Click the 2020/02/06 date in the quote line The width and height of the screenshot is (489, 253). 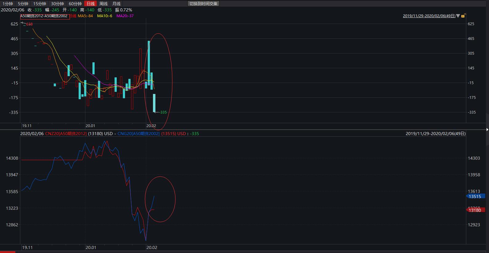(13, 10)
